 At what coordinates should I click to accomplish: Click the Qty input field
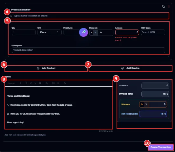tap(24, 32)
